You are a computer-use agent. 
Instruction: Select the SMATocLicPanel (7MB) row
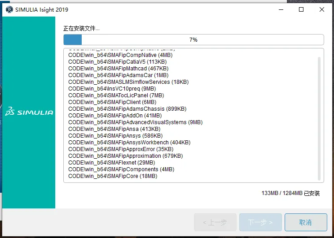coord(116,95)
